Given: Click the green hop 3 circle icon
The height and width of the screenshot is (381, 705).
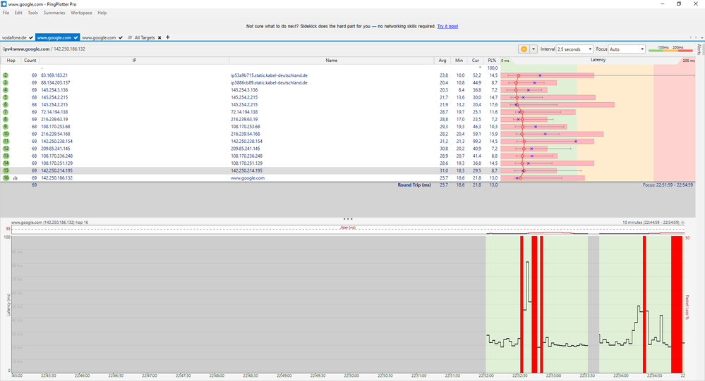Looking at the screenshot, I should [x=6, y=82].
